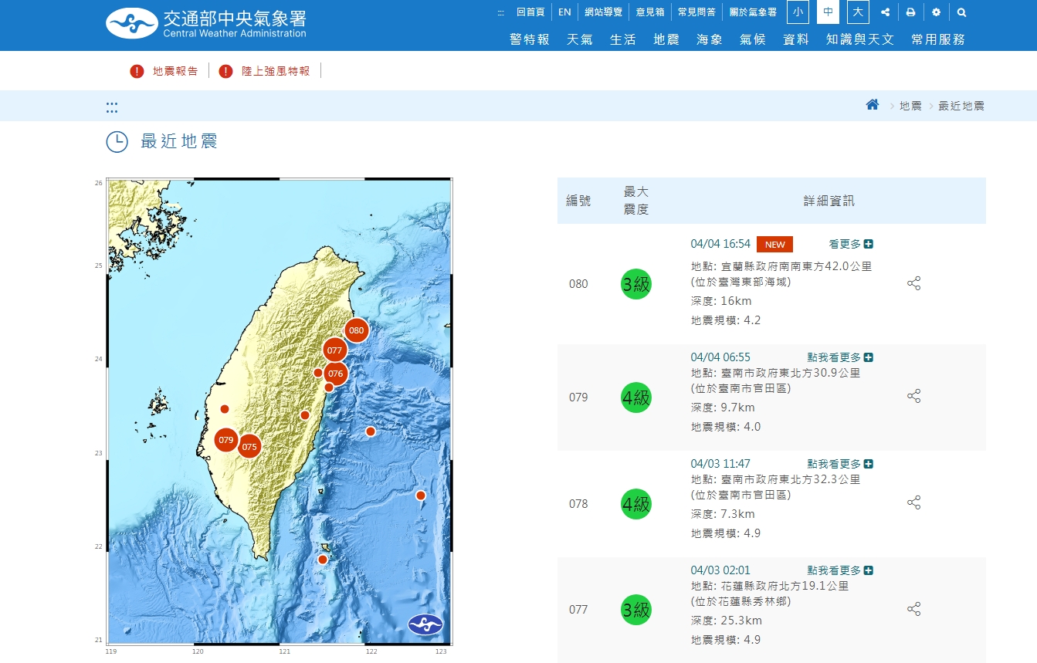Click the green 3級 intensity badge for 080

click(x=636, y=284)
